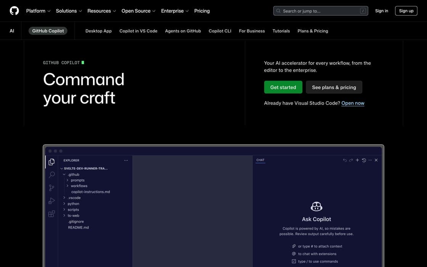Screen dimensions: 427x267
Task: Click See plans & pricing button
Action: tap(334, 87)
